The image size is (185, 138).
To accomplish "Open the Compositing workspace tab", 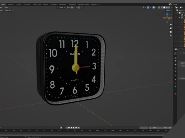I will (x=72, y=5).
